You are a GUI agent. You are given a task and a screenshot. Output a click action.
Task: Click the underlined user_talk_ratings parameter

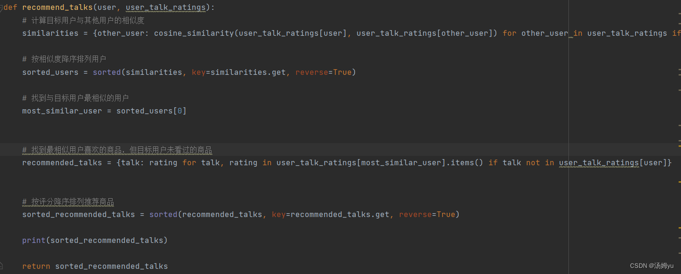click(165, 8)
